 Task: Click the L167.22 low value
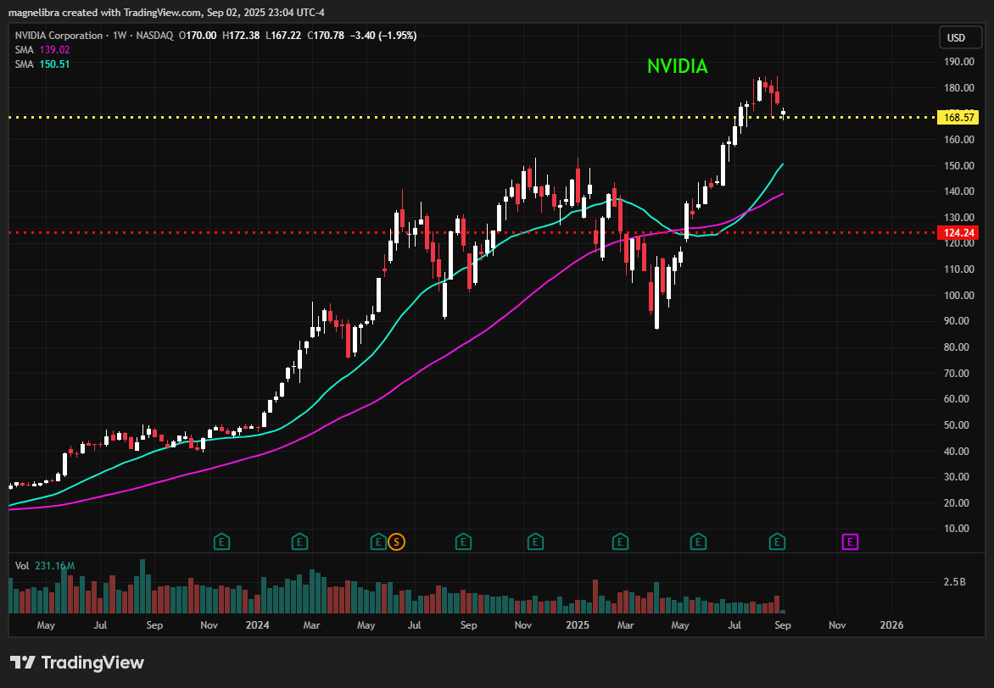click(283, 36)
